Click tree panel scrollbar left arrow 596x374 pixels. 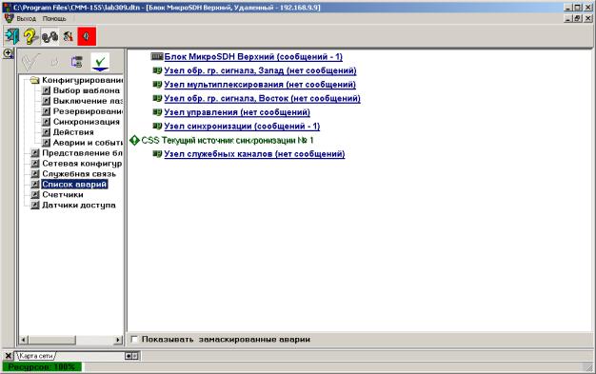click(24, 340)
